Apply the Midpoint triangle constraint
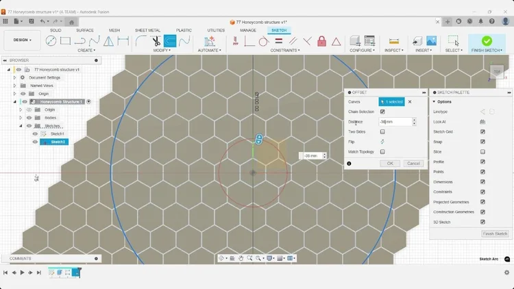514x289 pixels. [x=336, y=42]
